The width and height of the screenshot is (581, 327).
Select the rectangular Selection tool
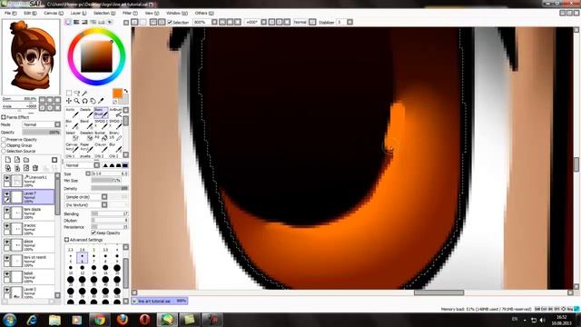pyautogui.click(x=69, y=93)
